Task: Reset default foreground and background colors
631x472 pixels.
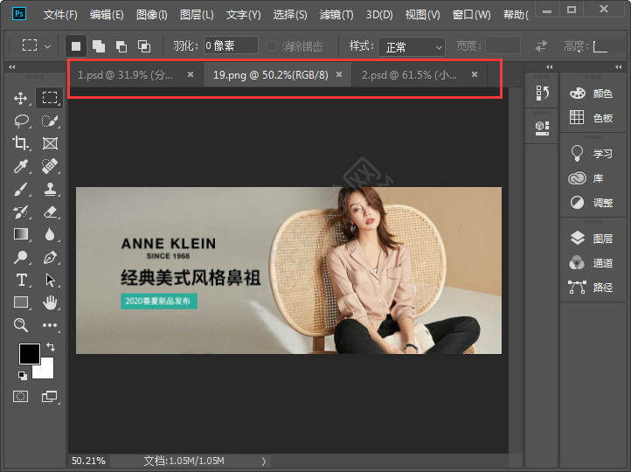Action: click(x=23, y=376)
